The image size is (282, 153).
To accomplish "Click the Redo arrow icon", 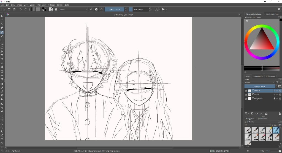I will 26,9.
